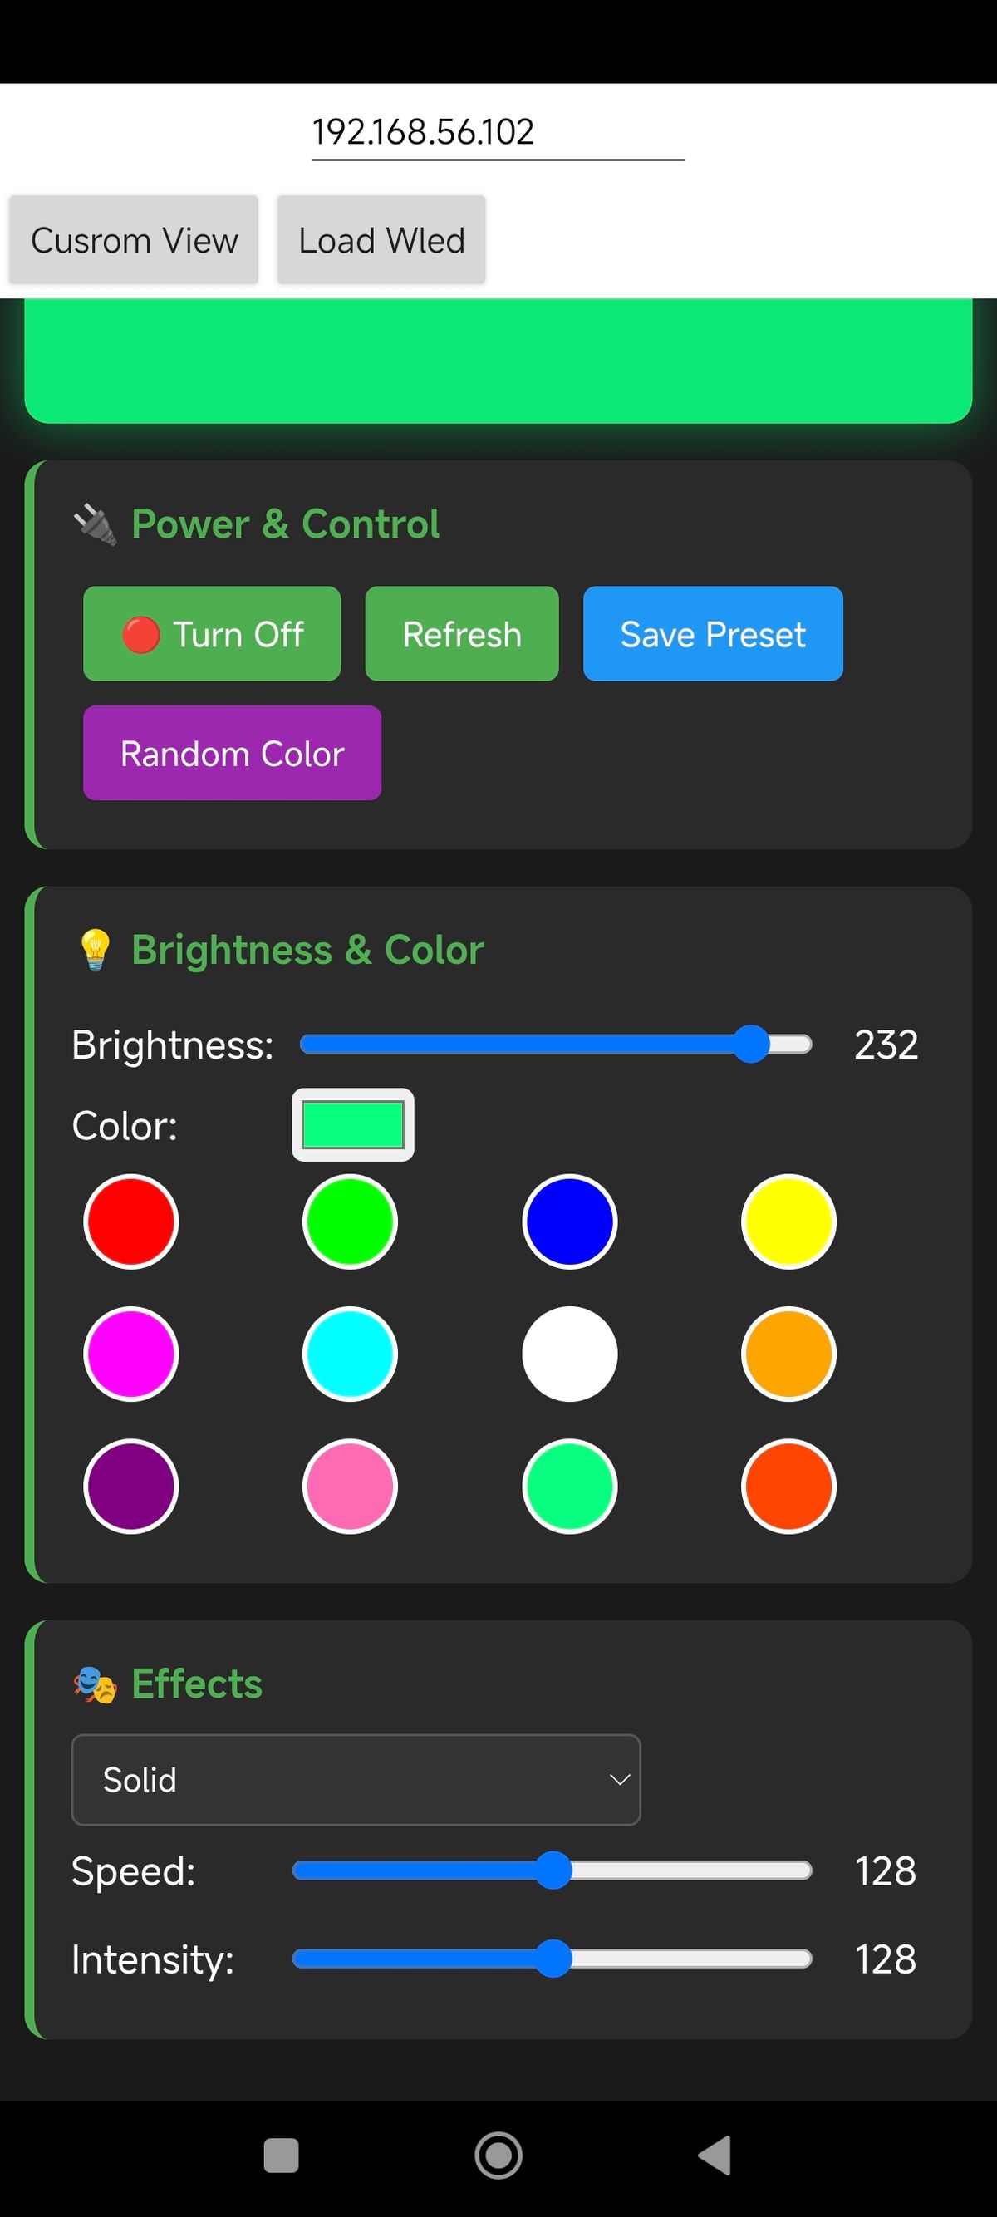The image size is (997, 2217).
Task: Click the dropdown chevron in Effects
Action: pos(619,1780)
